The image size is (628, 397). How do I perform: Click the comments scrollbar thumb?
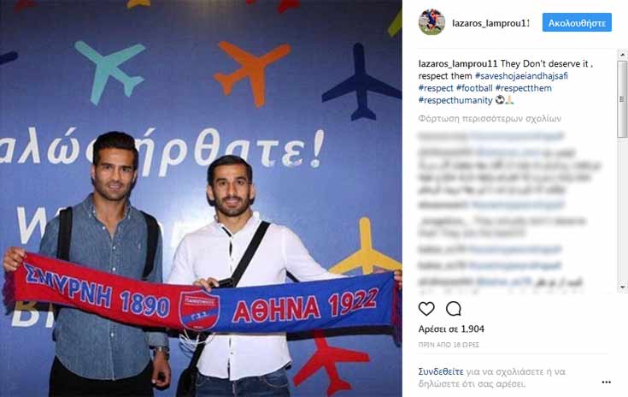point(622,99)
